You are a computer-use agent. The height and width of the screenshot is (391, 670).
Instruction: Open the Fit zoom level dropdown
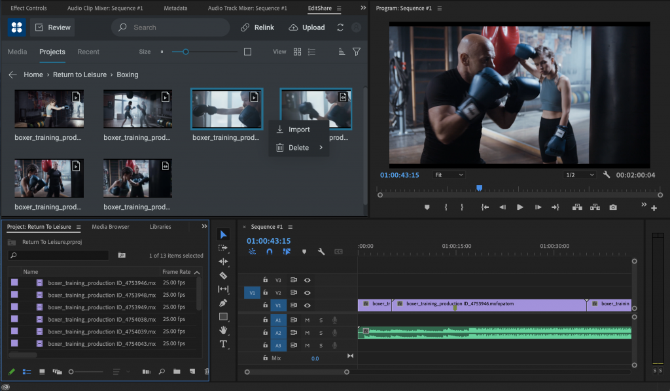coord(449,175)
